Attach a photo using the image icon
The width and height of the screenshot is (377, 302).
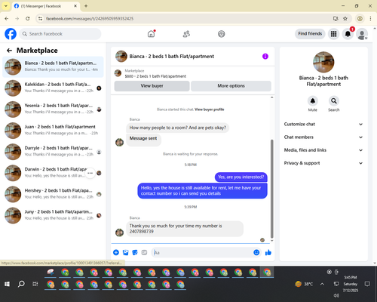click(125, 252)
